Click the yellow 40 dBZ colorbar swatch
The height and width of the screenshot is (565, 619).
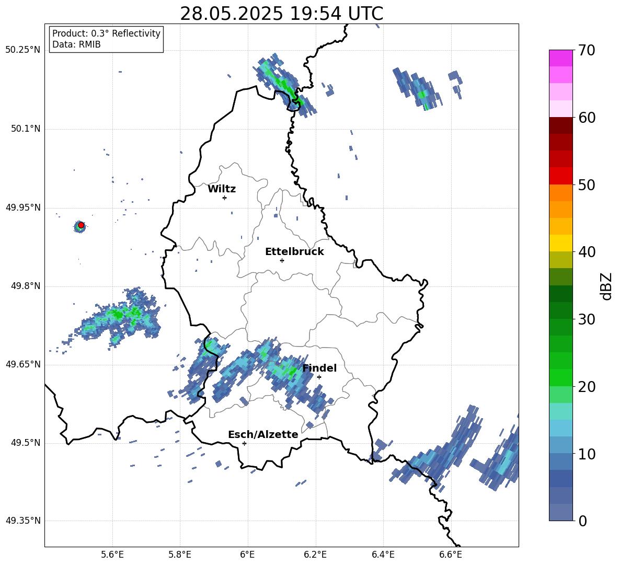pyautogui.click(x=560, y=243)
